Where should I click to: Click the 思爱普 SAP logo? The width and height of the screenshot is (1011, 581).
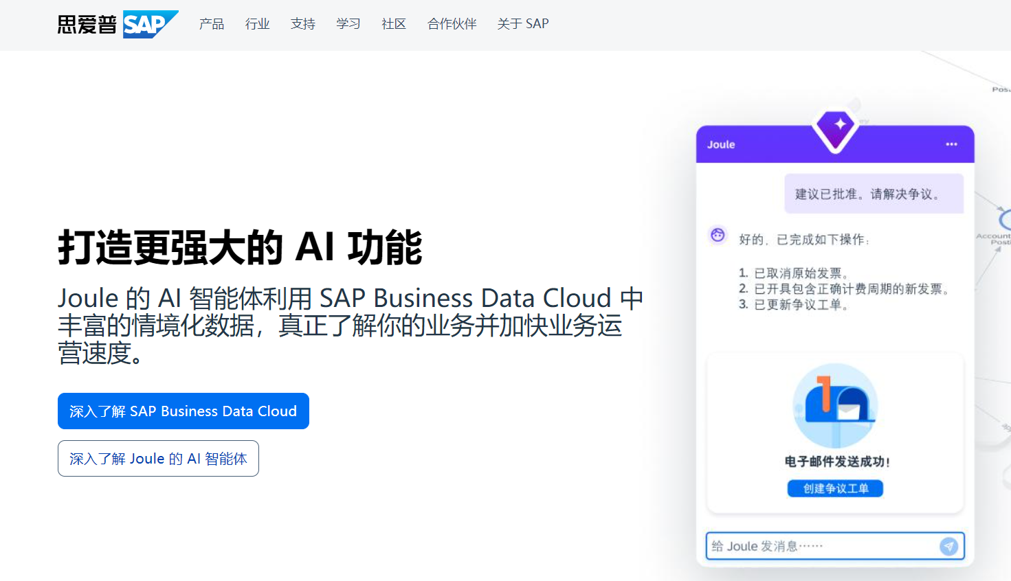(118, 24)
